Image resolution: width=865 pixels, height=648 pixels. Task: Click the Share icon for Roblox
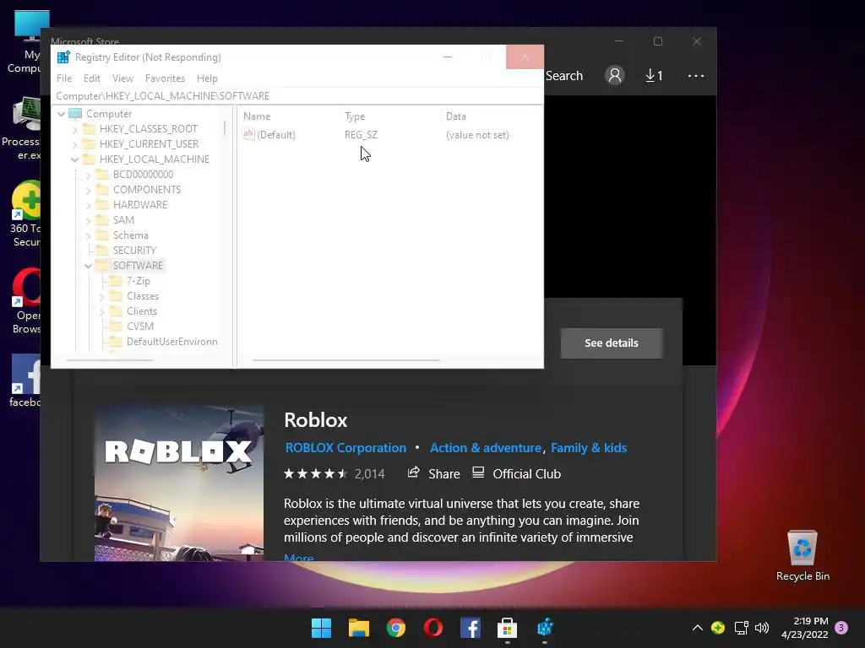413,472
